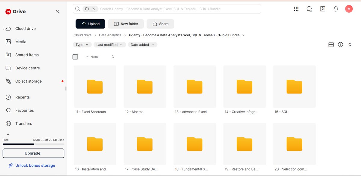Open the contacts icon in top bar
Viewport: 361px width, 176px height.
pos(322,9)
